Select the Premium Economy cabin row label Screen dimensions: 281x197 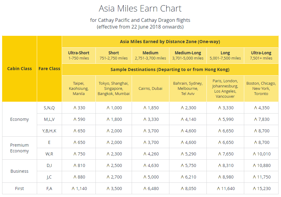click(19, 148)
